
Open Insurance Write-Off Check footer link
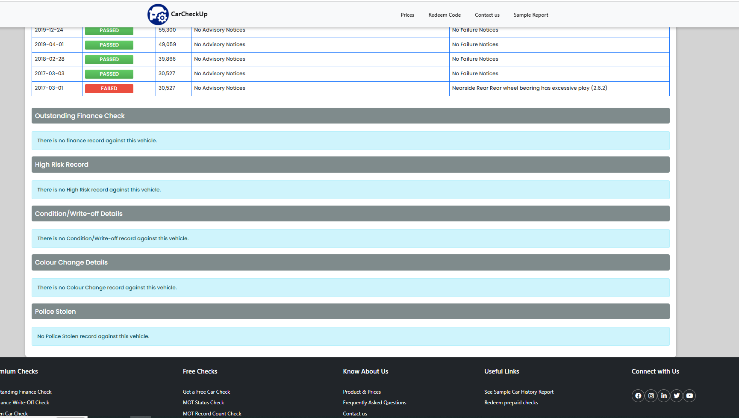point(24,403)
